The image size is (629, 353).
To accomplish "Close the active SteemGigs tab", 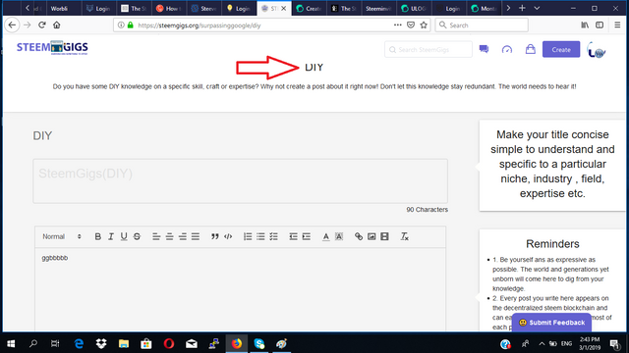I will (284, 9).
